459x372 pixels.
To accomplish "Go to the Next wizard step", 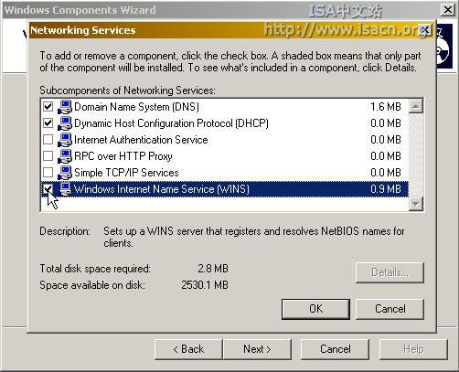I will pyautogui.click(x=257, y=349).
